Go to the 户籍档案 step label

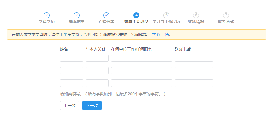click(106, 22)
